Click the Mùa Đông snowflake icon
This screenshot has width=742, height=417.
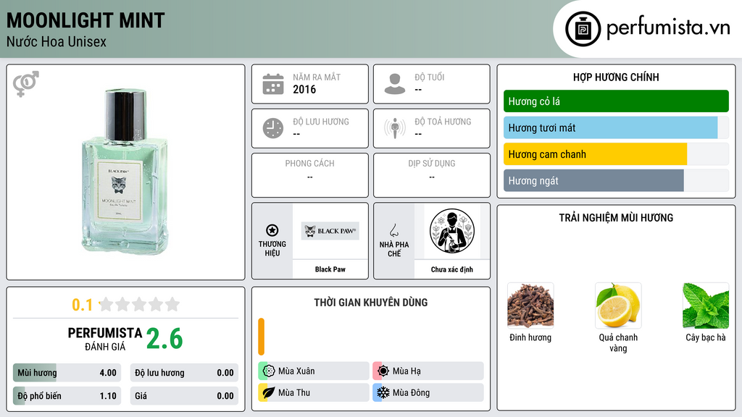[x=383, y=392]
